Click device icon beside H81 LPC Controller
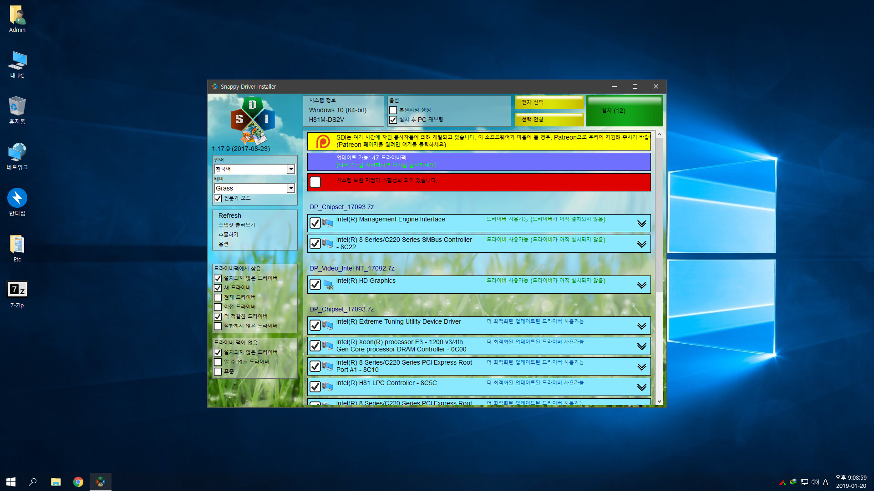This screenshot has width=874, height=491. [328, 386]
